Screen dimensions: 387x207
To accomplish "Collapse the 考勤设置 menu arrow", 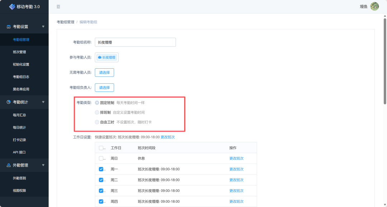I will pos(43,27).
